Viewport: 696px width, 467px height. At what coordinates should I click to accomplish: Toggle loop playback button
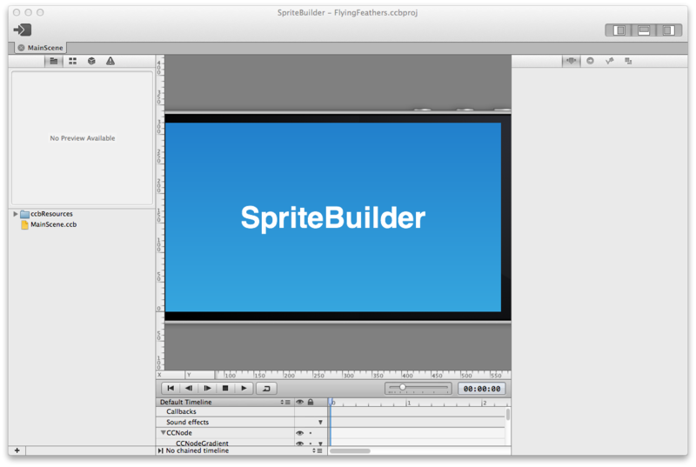click(x=266, y=389)
